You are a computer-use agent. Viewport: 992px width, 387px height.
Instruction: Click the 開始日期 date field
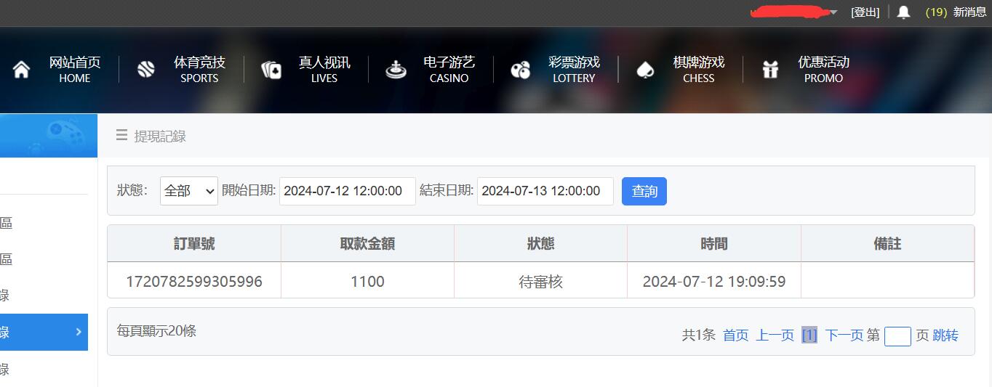347,191
